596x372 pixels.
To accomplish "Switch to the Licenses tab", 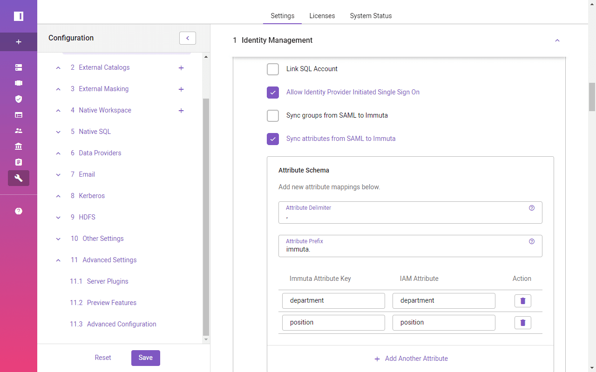I will tap(322, 16).
